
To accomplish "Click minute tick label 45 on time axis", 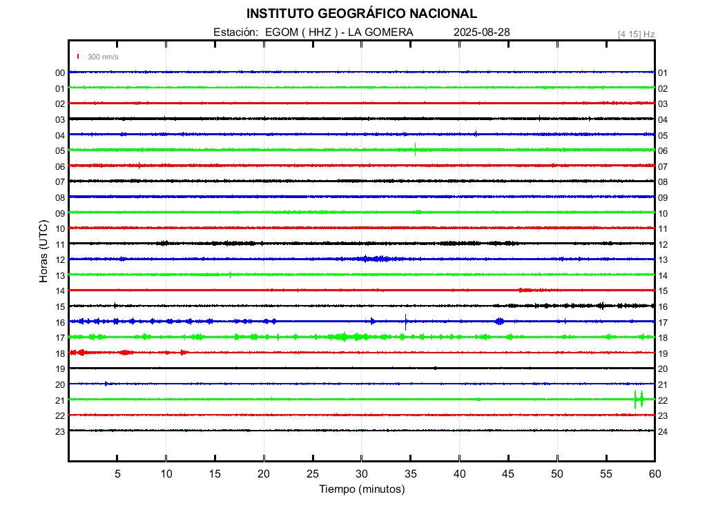I will point(508,473).
